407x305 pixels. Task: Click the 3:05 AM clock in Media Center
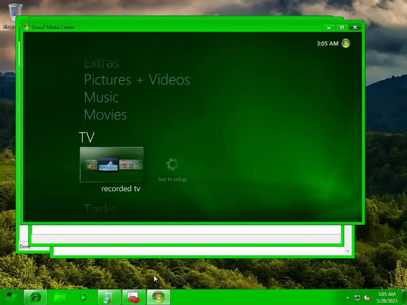pyautogui.click(x=328, y=44)
